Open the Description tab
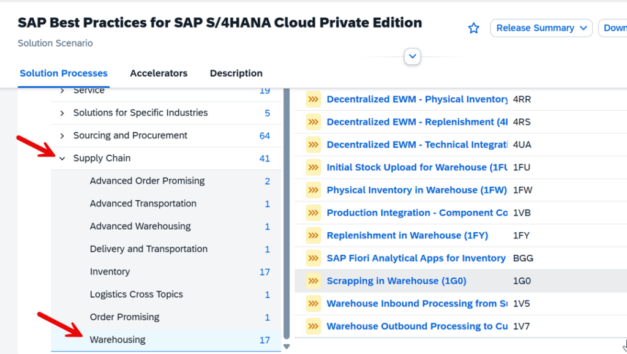 [x=236, y=73]
